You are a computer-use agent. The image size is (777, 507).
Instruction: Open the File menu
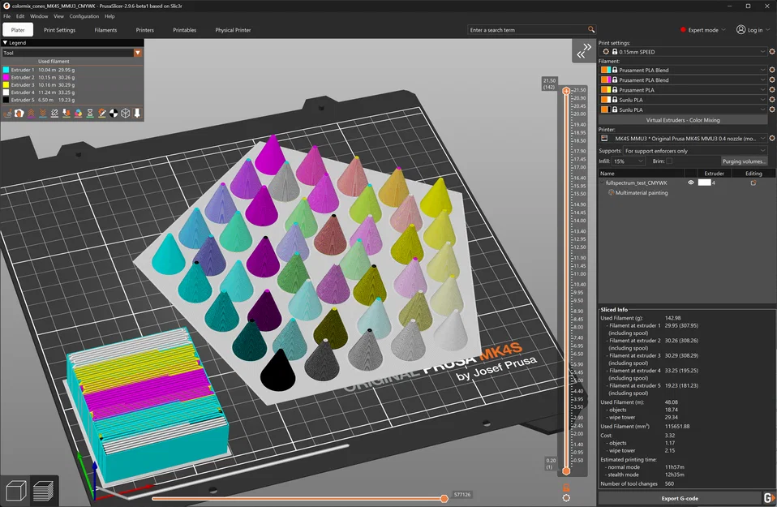[7, 16]
